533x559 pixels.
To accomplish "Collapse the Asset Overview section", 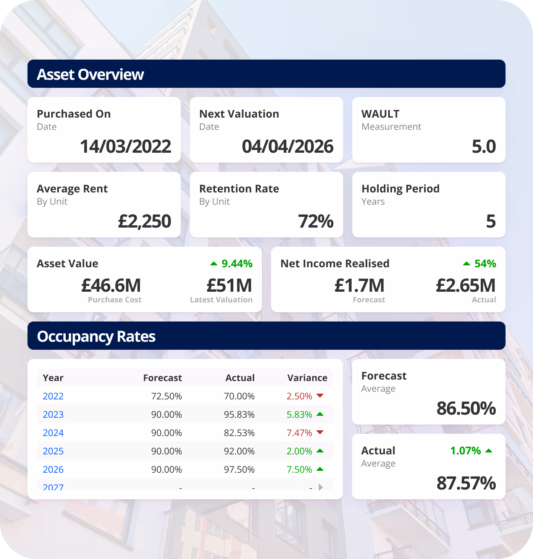I will pyautogui.click(x=90, y=74).
